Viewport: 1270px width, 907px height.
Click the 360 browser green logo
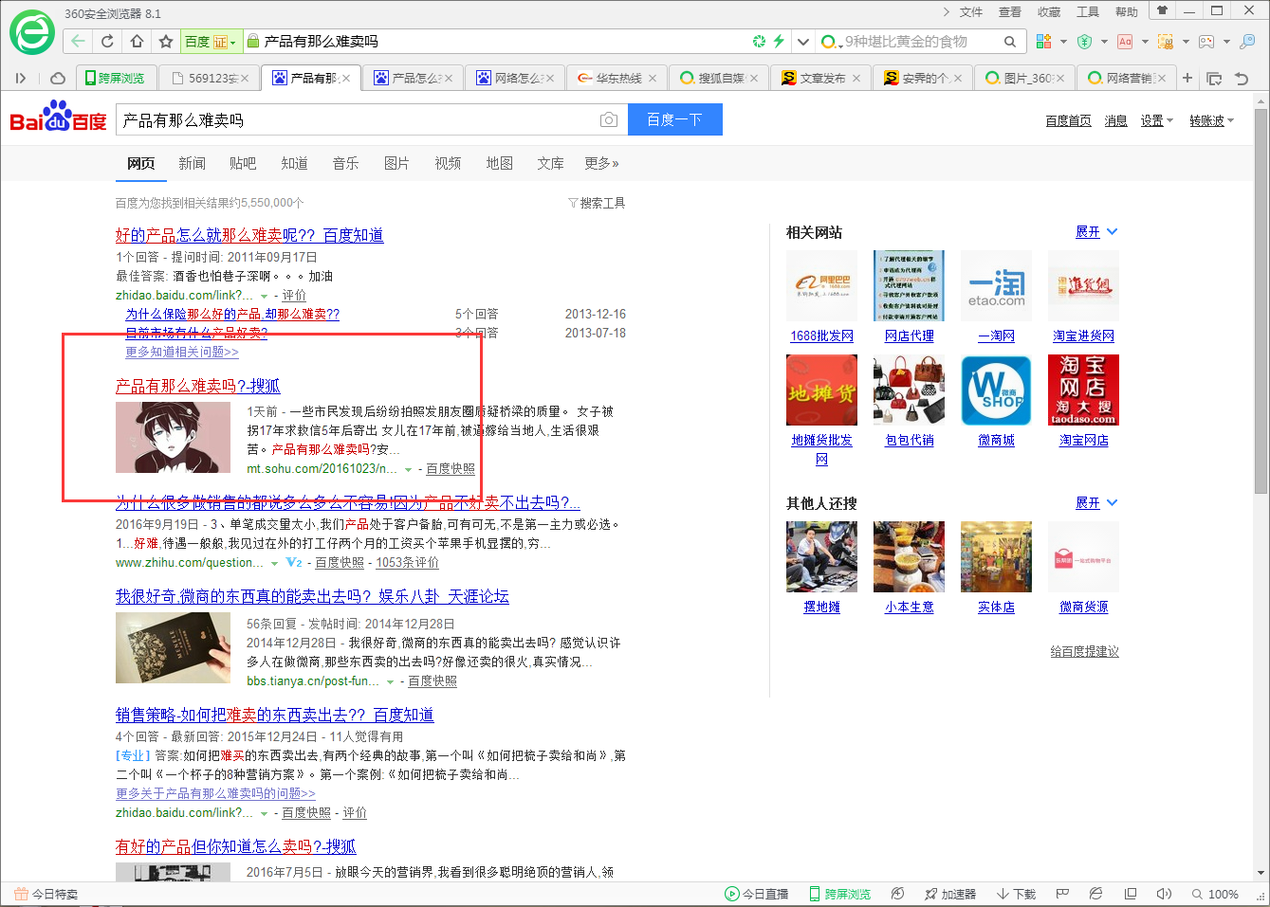[x=32, y=32]
